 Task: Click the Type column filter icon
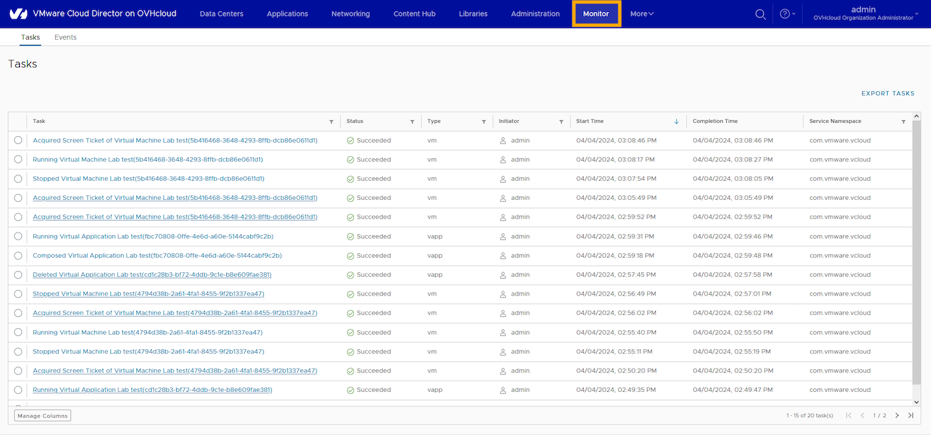point(483,122)
